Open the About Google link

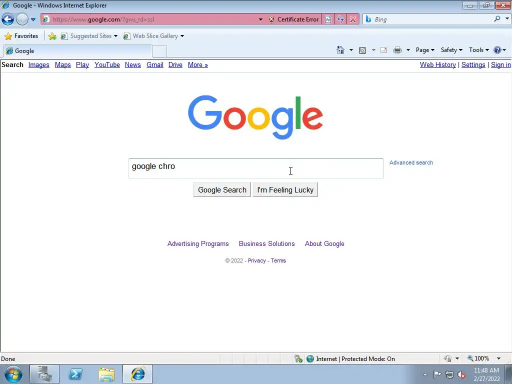click(324, 243)
